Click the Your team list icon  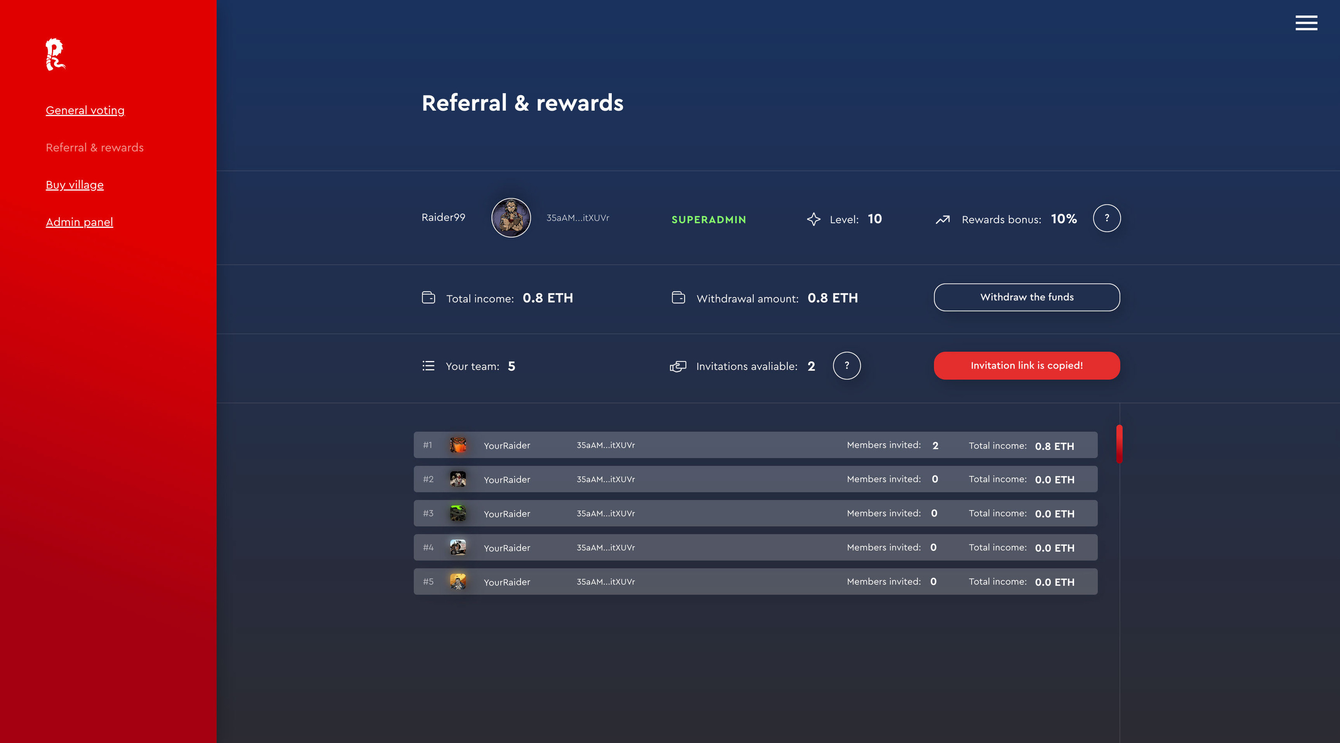pyautogui.click(x=428, y=366)
